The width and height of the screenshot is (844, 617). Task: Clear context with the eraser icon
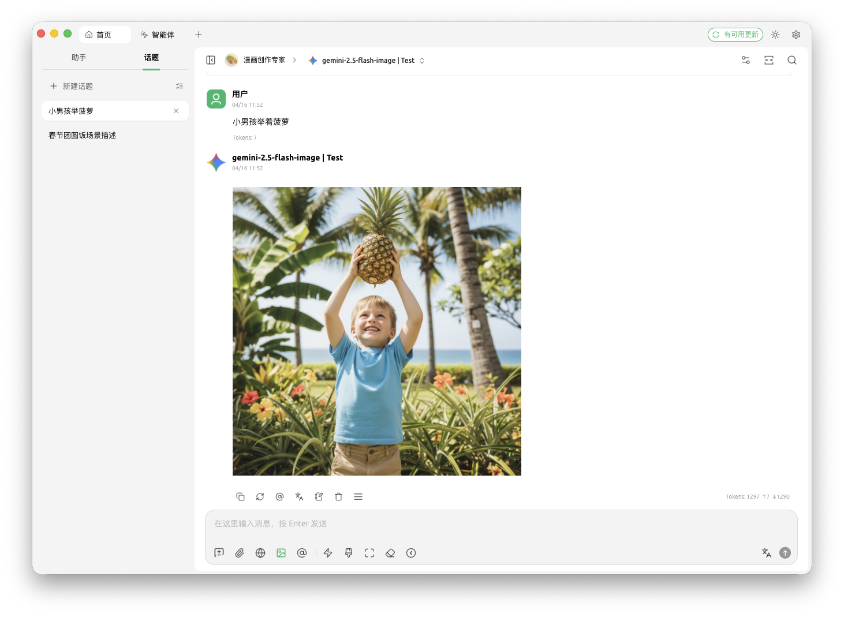pyautogui.click(x=390, y=553)
